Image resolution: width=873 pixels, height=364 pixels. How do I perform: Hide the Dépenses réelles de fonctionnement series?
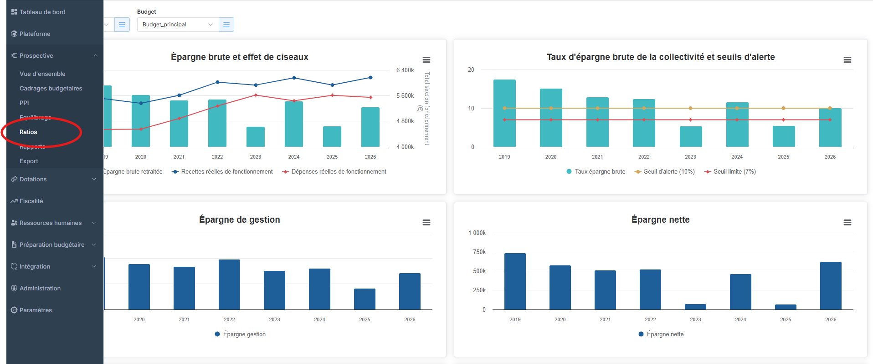coord(334,172)
